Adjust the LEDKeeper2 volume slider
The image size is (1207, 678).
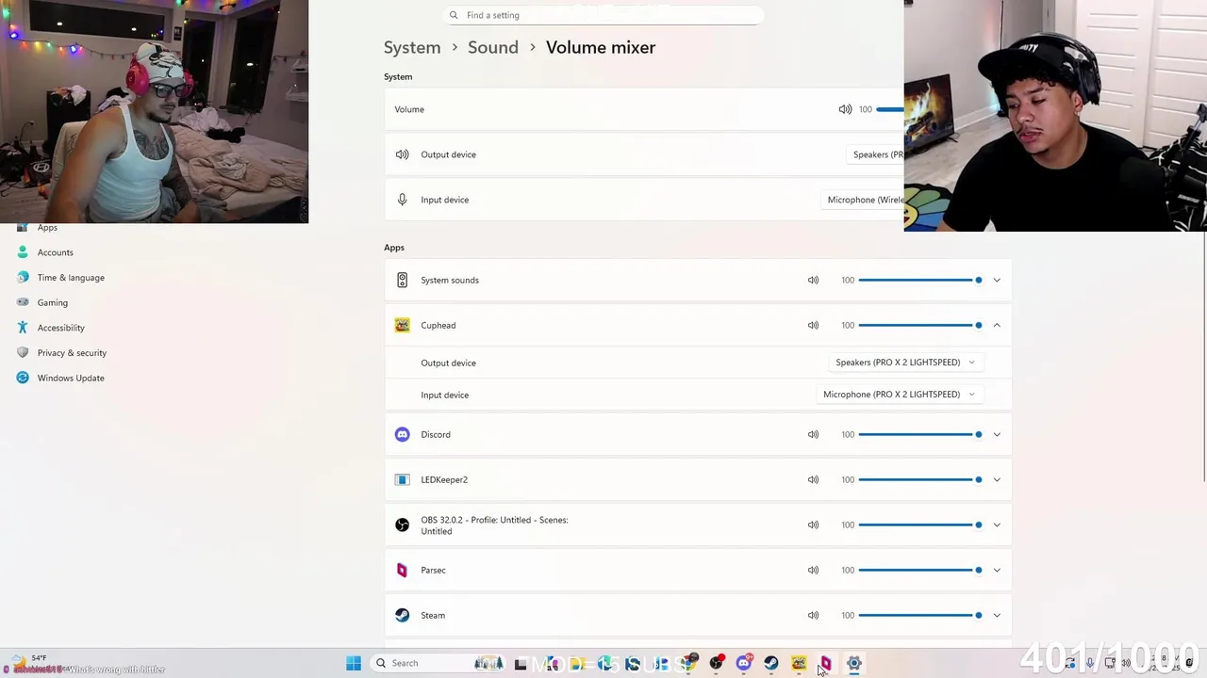[920, 479]
